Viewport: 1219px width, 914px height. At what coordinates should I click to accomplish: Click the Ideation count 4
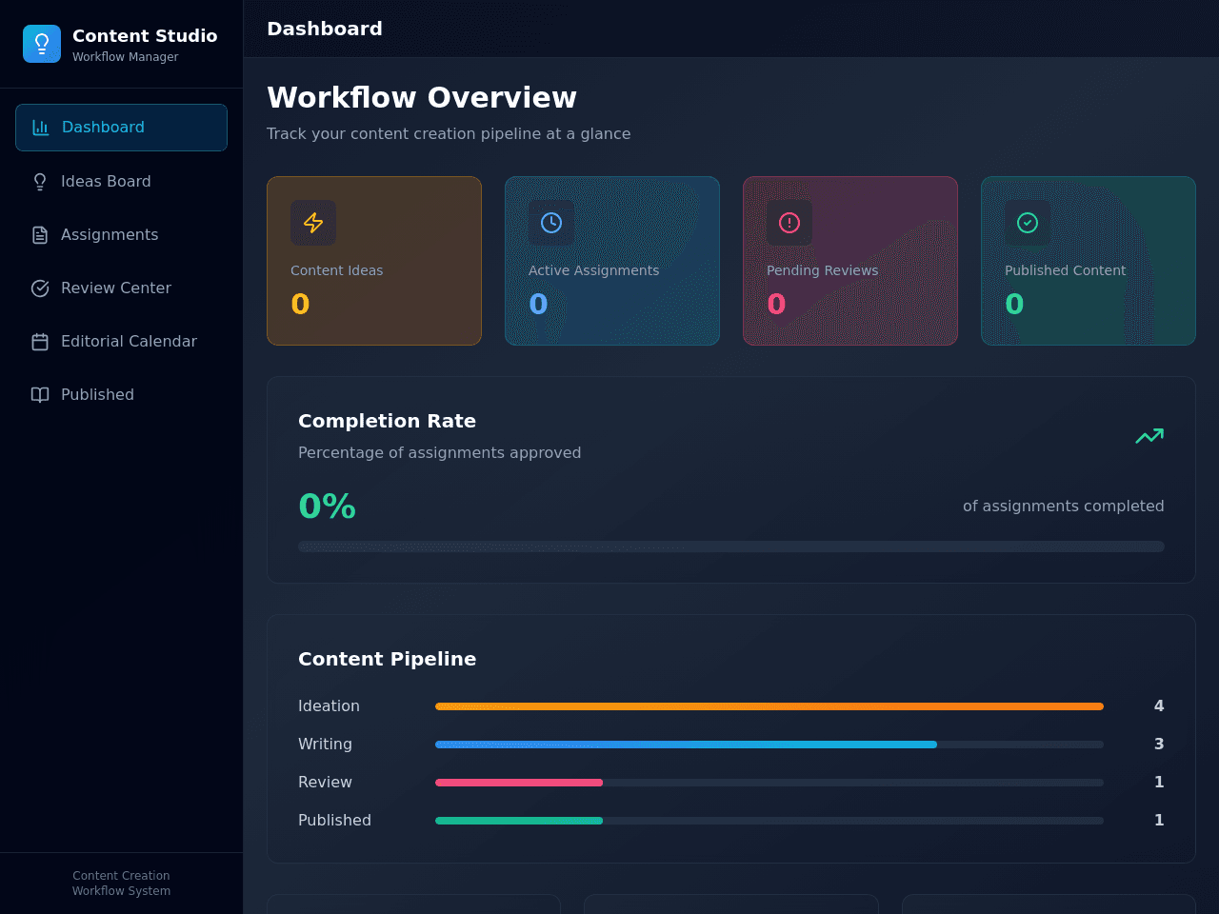pyautogui.click(x=1159, y=706)
